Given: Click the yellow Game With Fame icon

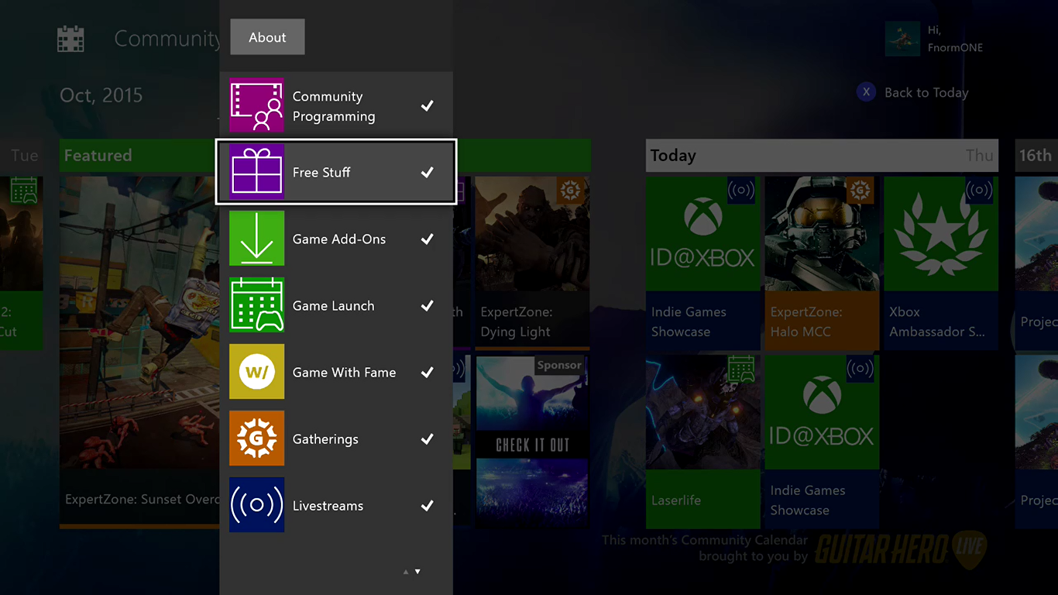Looking at the screenshot, I should coord(256,372).
